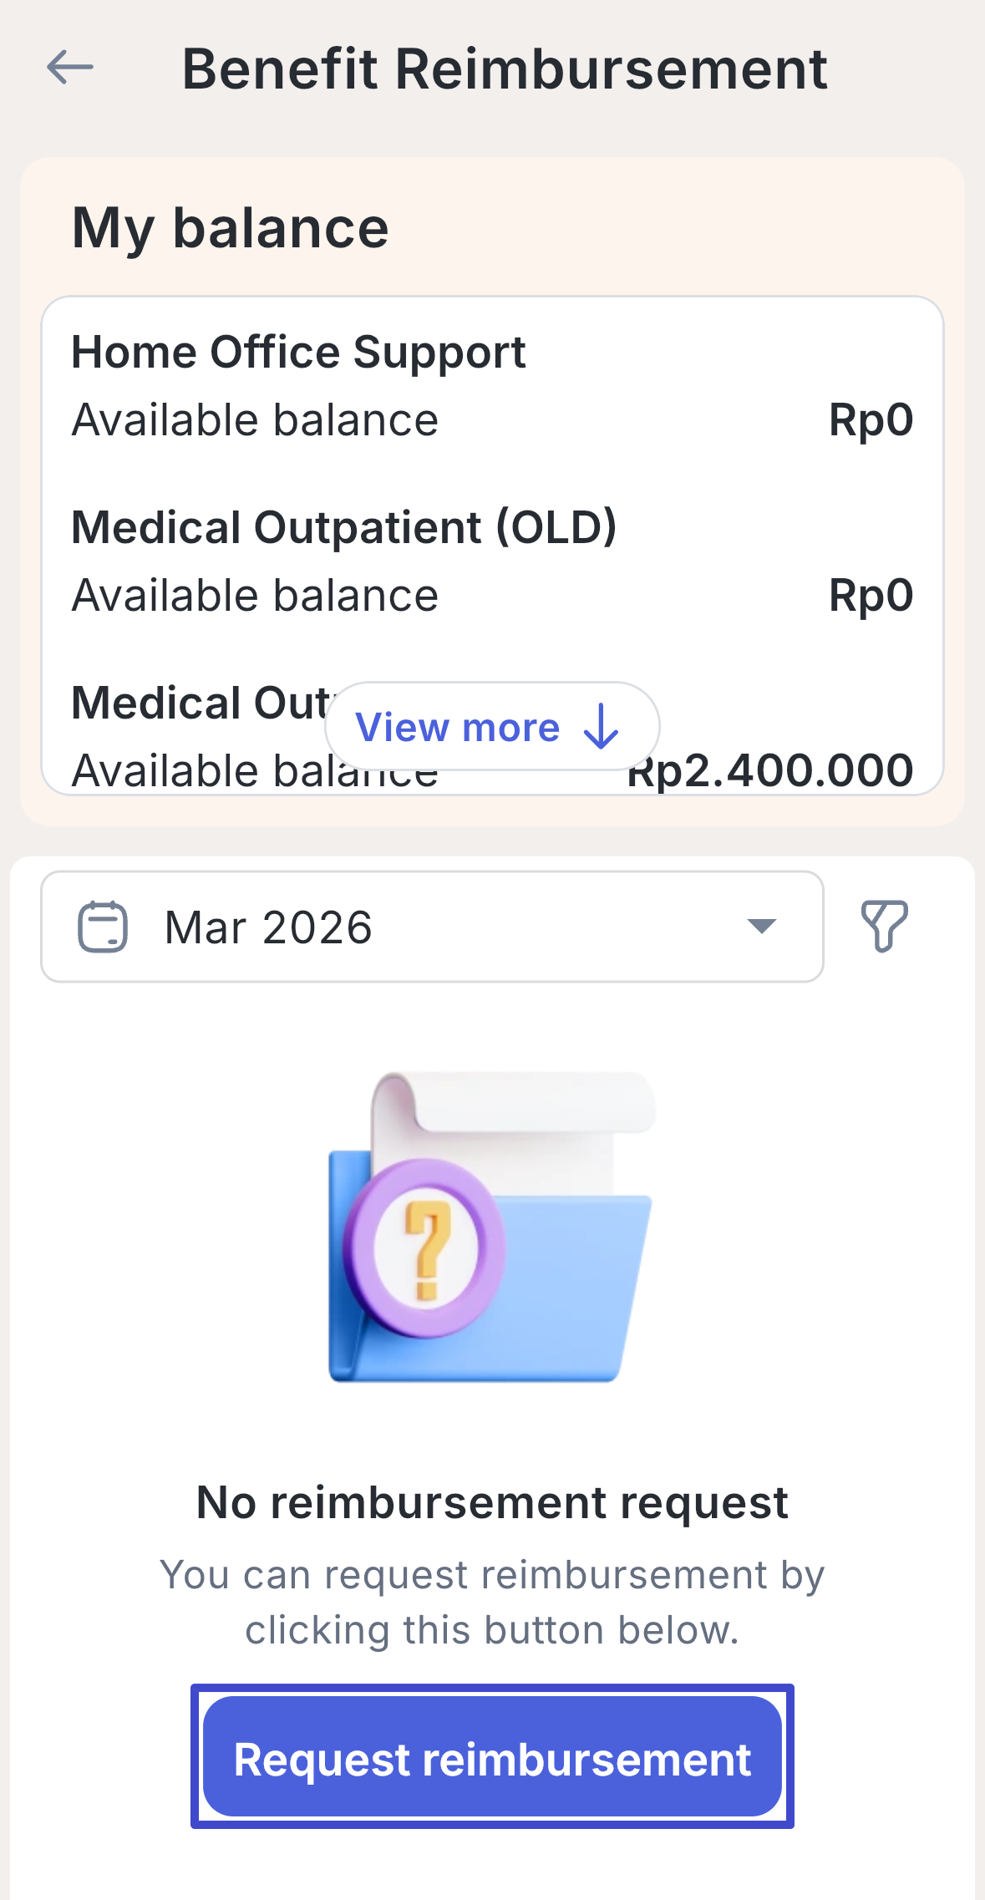This screenshot has width=985, height=1900.
Task: Tap the Medical Outpatient (OLD) Rp0 balance
Action: coord(870,595)
